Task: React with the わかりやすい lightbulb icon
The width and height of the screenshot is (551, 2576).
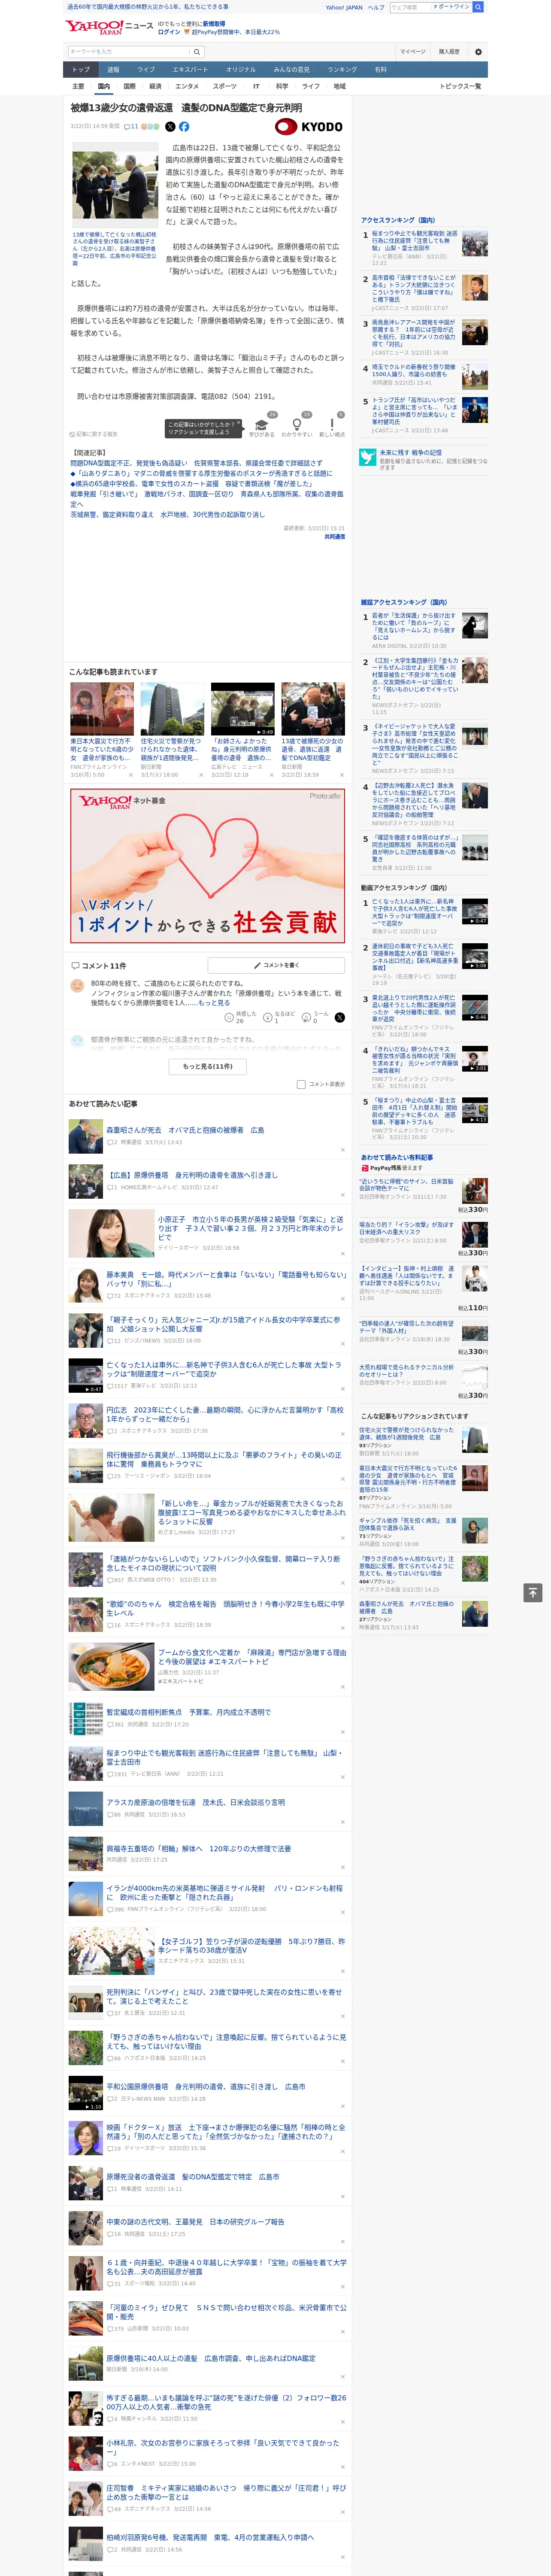Action: click(x=296, y=424)
